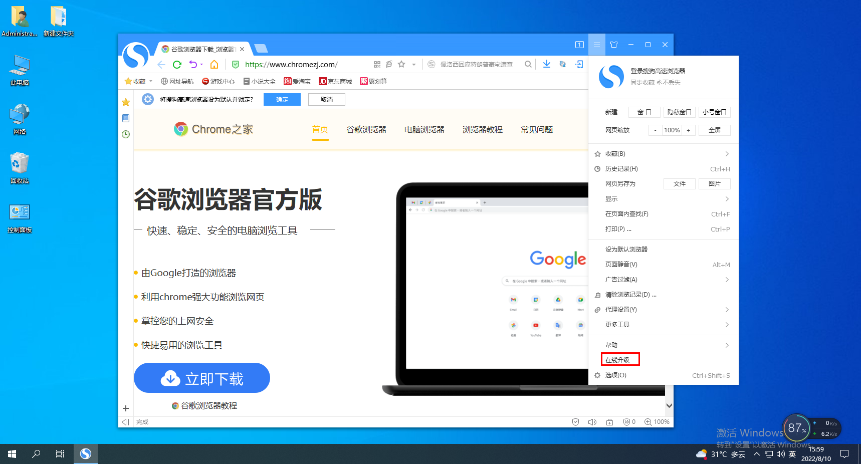Expand the 显示 submenu
The width and height of the screenshot is (861, 464).
tap(664, 199)
